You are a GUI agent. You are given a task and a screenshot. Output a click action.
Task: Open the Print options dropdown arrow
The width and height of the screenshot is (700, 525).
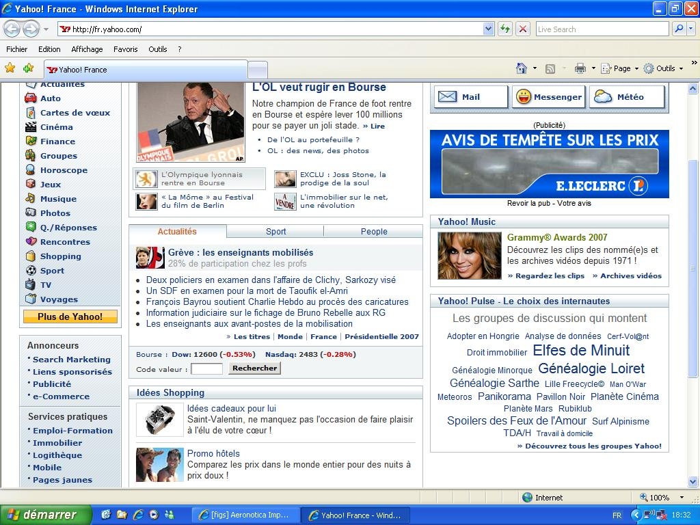click(593, 68)
